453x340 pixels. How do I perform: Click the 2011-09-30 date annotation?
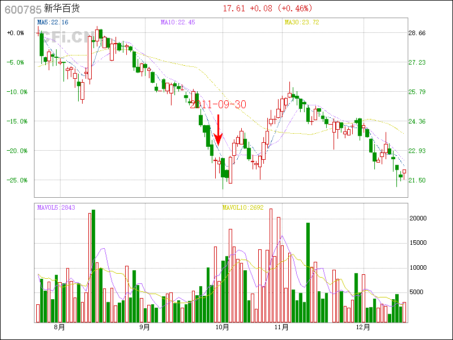tap(218, 104)
